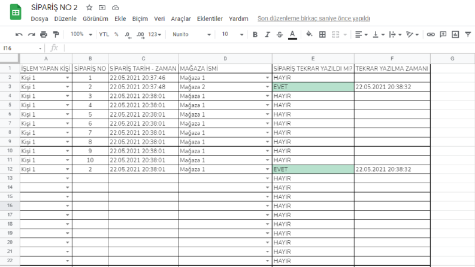
Task: Click the formula bar
Action: (x=268, y=48)
